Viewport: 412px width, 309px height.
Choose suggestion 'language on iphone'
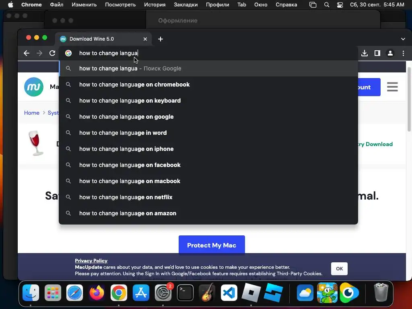pos(209,149)
